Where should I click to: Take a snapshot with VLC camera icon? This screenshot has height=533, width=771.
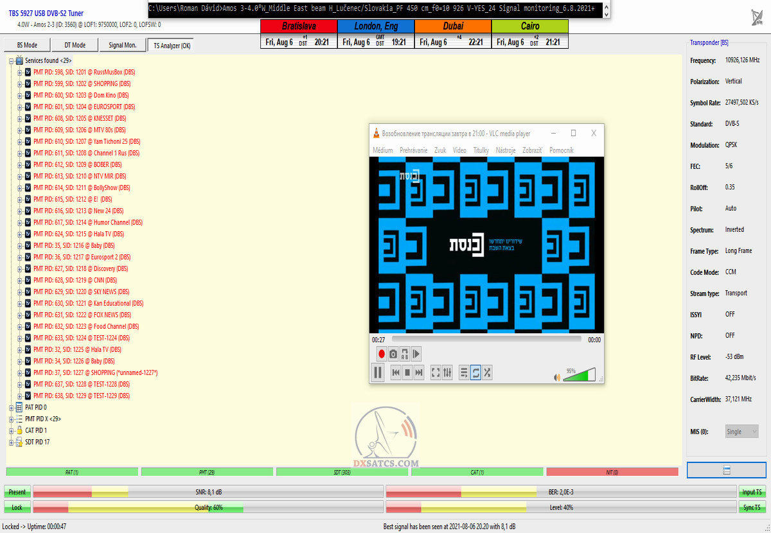[x=393, y=354]
